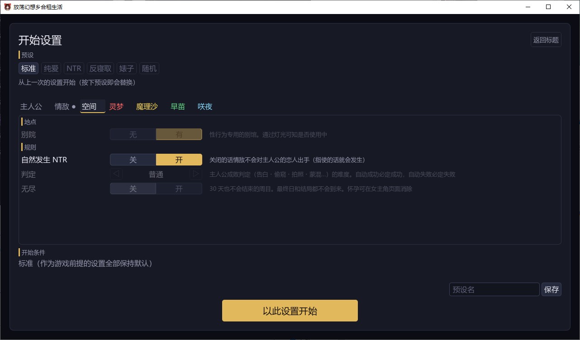Maximize the game window
The width and height of the screenshot is (580, 340).
click(548, 7)
